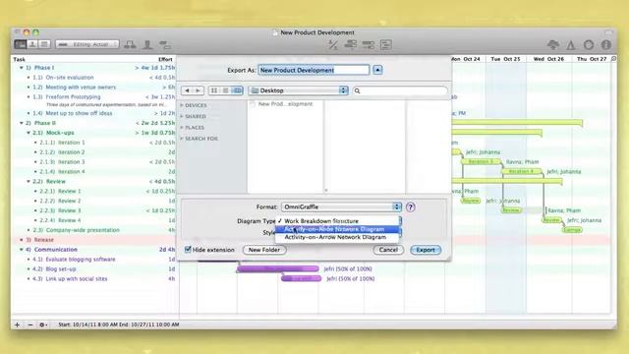
Task: Expand the PLACES sidebar section
Action: pos(182,127)
